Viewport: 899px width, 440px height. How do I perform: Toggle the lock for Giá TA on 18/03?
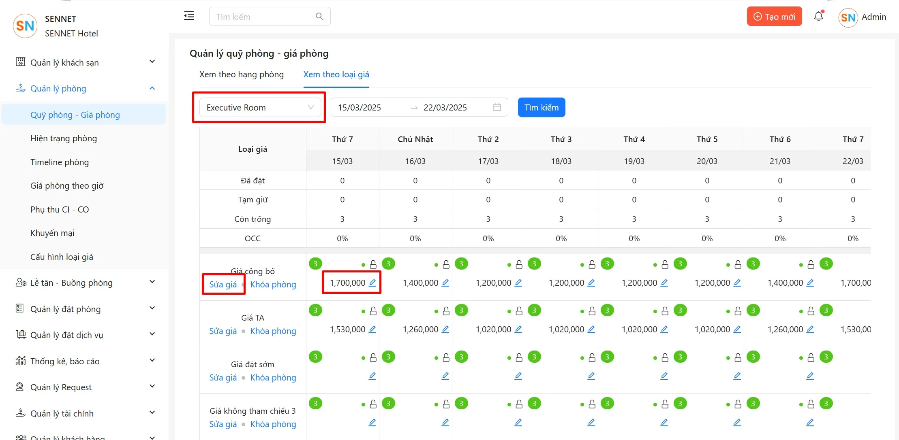pos(592,311)
